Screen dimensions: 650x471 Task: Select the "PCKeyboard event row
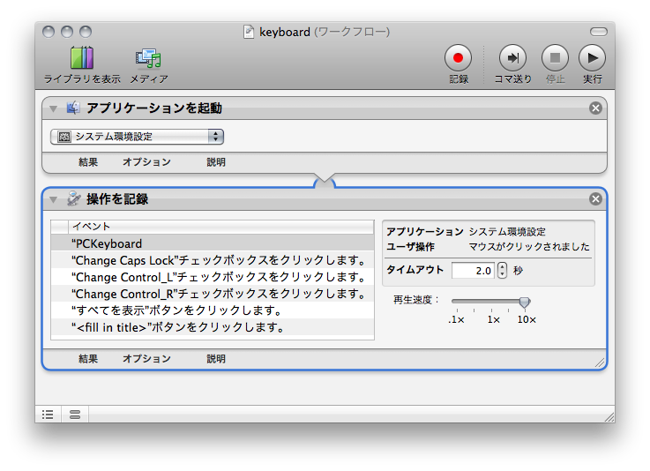(x=213, y=243)
